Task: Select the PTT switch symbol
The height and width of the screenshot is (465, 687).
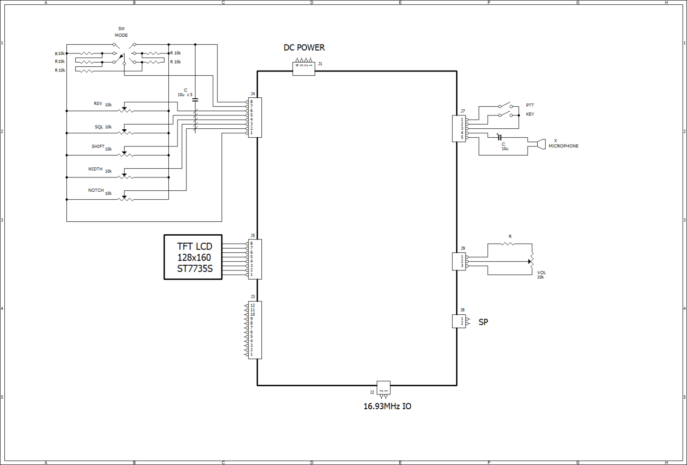Action: [505, 105]
